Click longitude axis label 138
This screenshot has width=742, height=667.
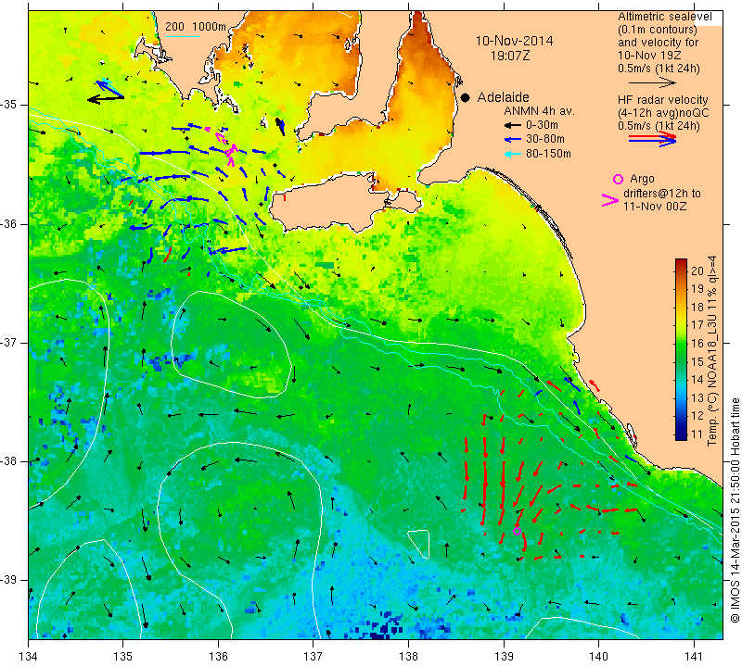408,657
